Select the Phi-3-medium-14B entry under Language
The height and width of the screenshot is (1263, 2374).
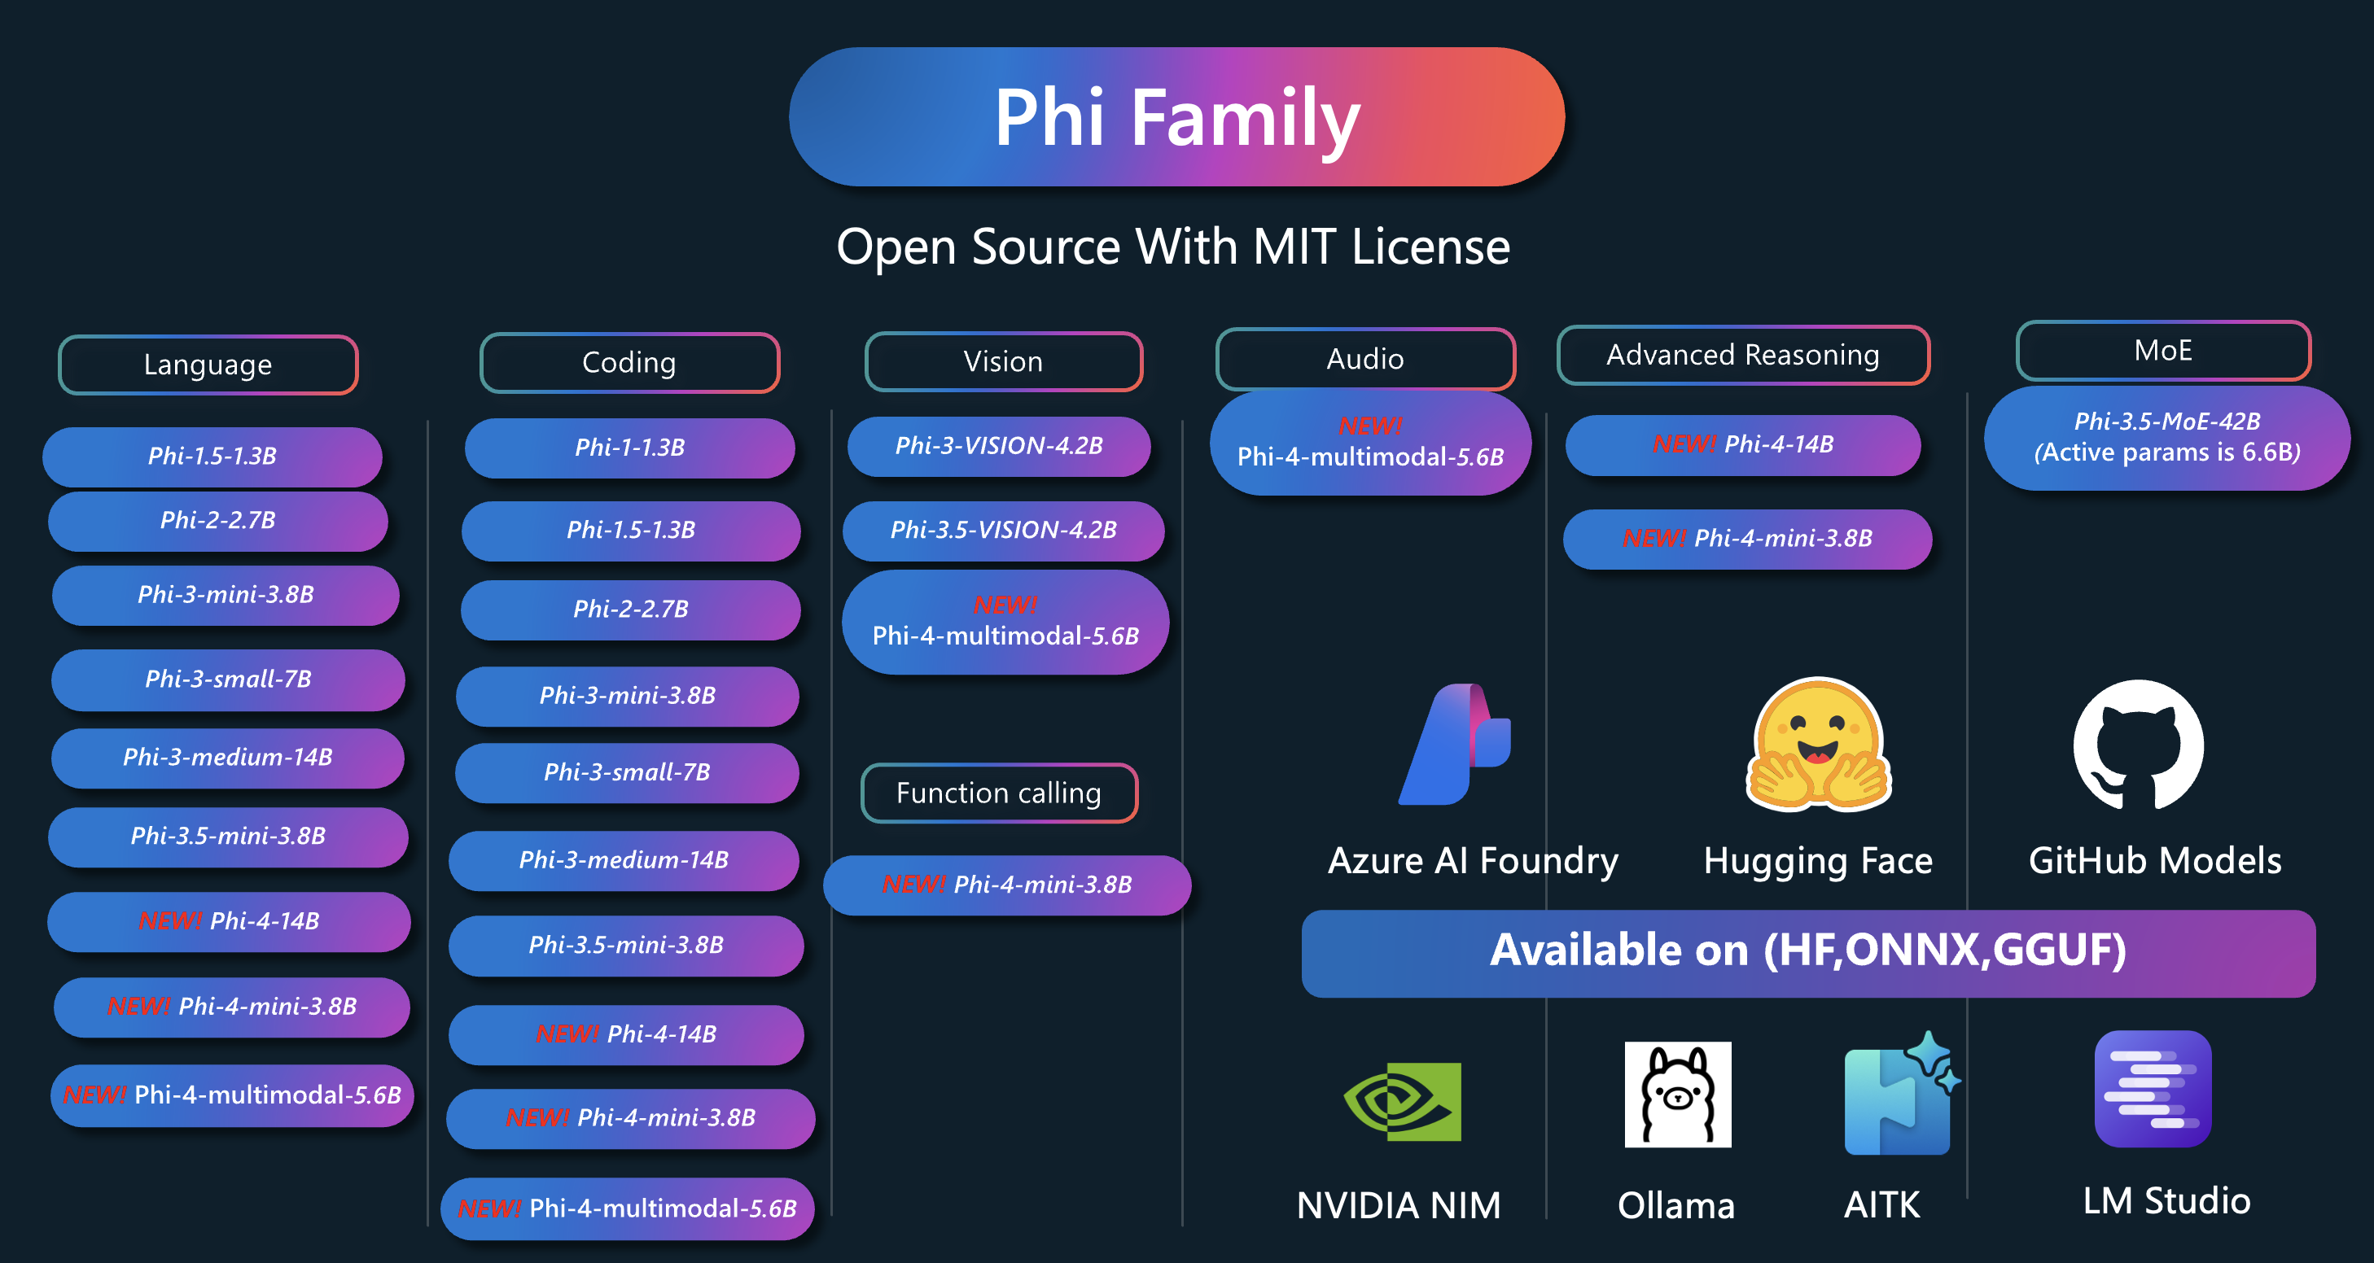(226, 758)
